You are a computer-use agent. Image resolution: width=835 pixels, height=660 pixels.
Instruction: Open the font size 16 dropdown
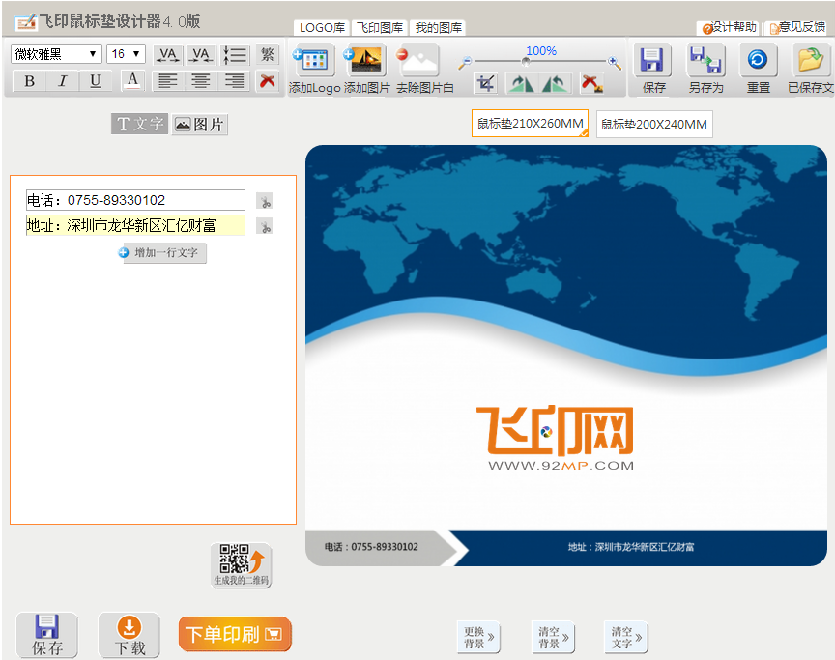(x=126, y=54)
